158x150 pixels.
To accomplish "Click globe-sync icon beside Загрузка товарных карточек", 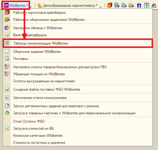I will [7, 113].
